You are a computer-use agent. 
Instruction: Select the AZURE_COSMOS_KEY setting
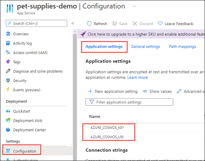(x=107, y=128)
